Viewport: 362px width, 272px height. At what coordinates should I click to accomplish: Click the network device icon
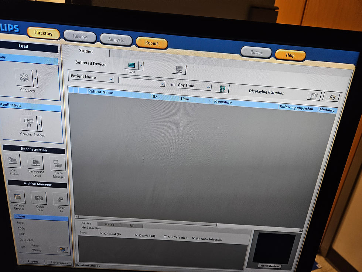[180, 70]
